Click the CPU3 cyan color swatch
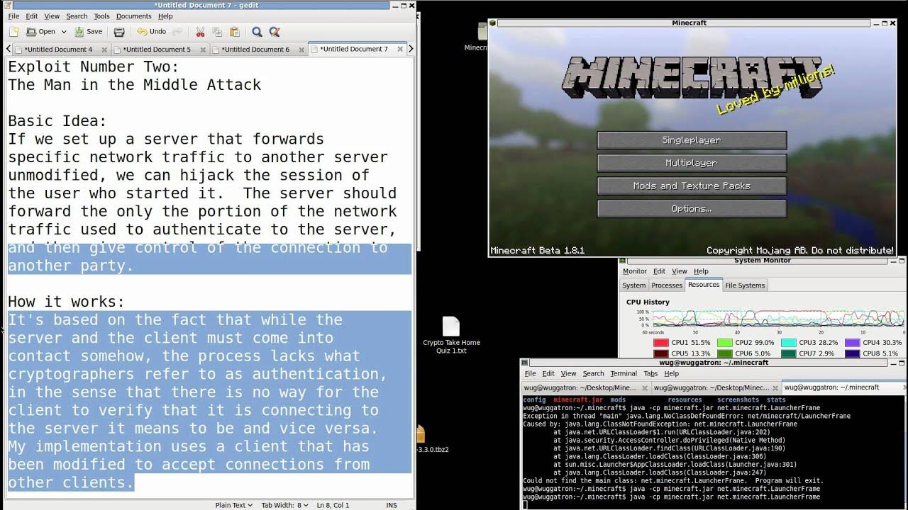908x510 pixels. coord(789,343)
